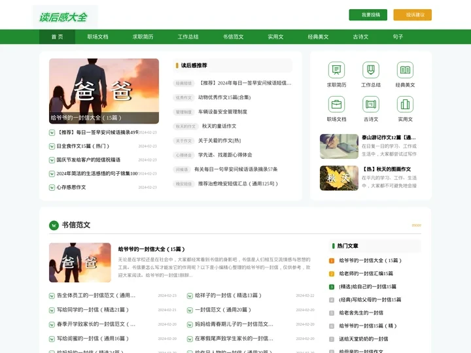The image size is (471, 353).
Task: Click W icon next to 心存感恩作文
Action: [52, 188]
